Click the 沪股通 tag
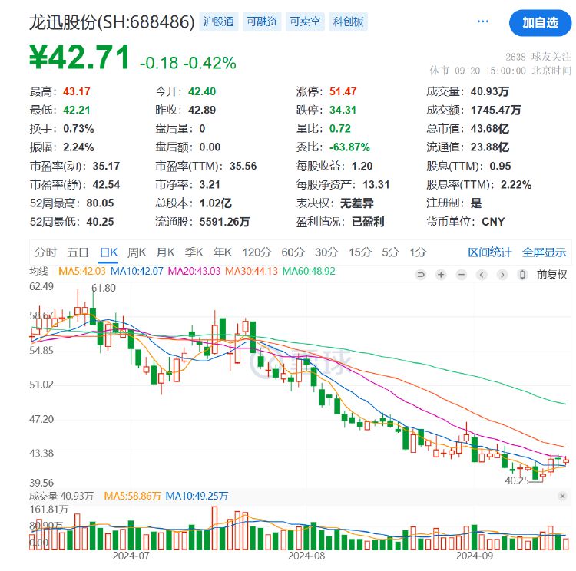Screen dimensions: 576x571 click(x=219, y=21)
